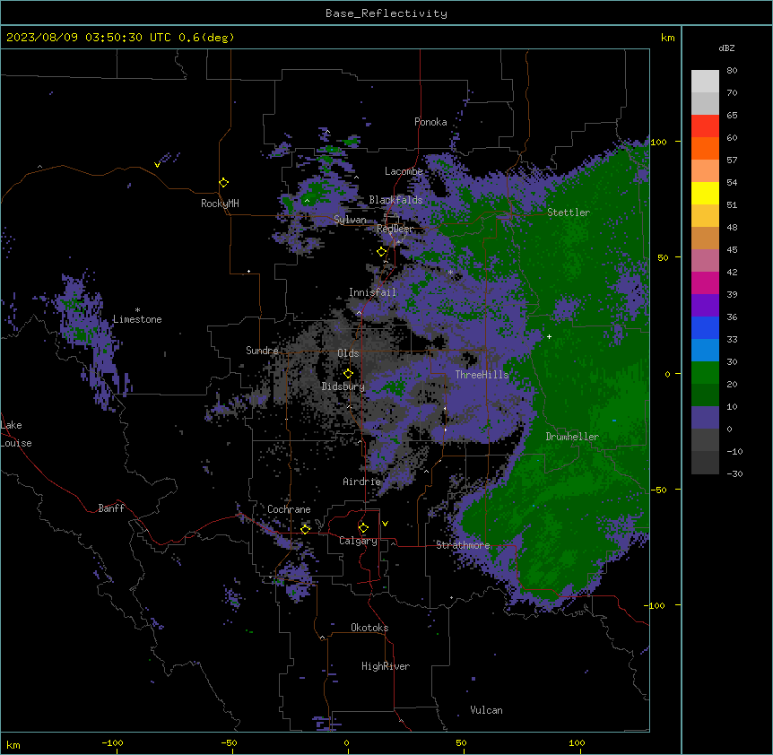Viewport: 773px width, 755px height.
Task: Click the white plus marker west of Stettler region
Action: (549, 336)
